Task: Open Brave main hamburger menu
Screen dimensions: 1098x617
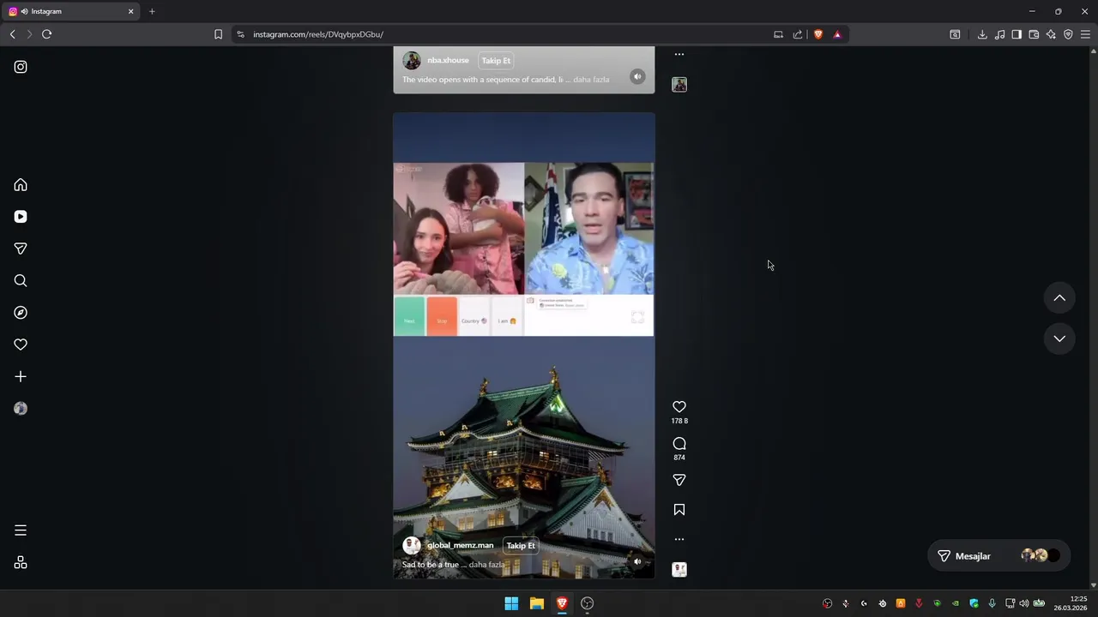Action: (x=1085, y=34)
